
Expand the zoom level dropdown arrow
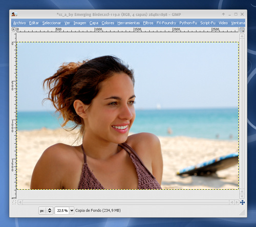pyautogui.click(x=72, y=211)
